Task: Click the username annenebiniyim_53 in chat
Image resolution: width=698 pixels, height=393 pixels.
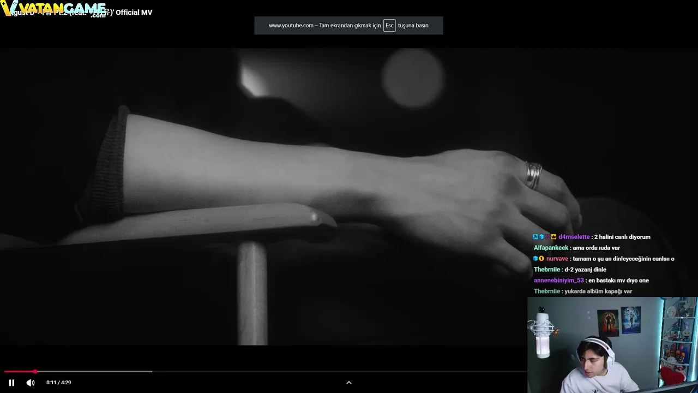Action: pyautogui.click(x=559, y=281)
